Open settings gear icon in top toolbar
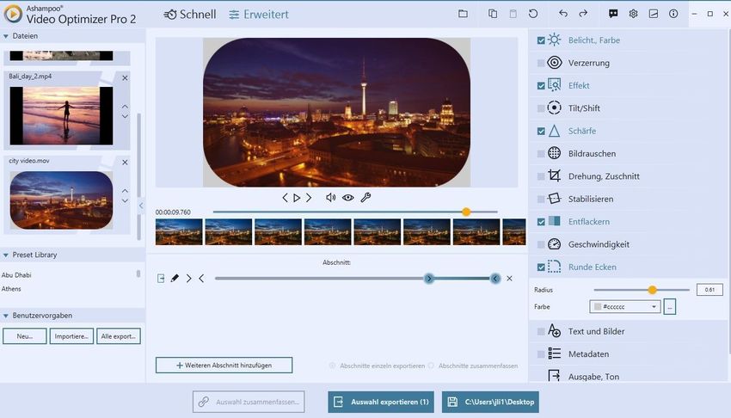Viewport: 731px width, 418px height. 633,14
